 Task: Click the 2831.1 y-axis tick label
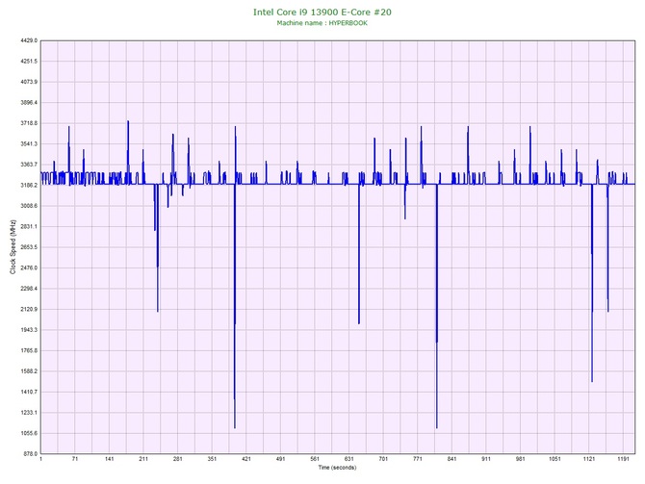pyautogui.click(x=29, y=226)
